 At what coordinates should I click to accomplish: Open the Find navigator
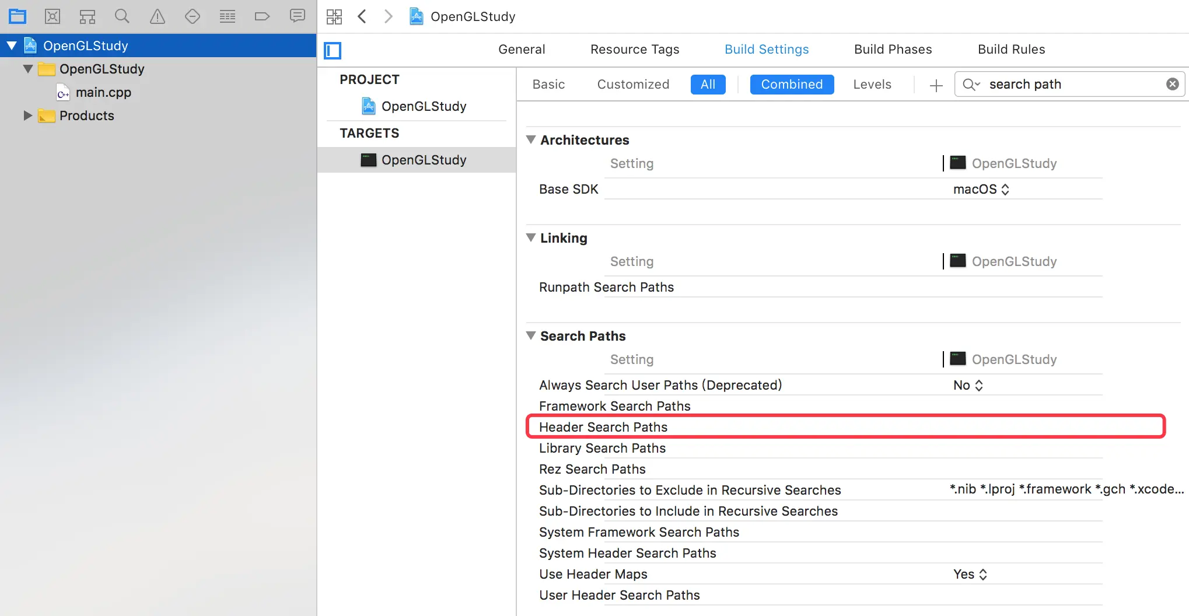click(x=122, y=16)
